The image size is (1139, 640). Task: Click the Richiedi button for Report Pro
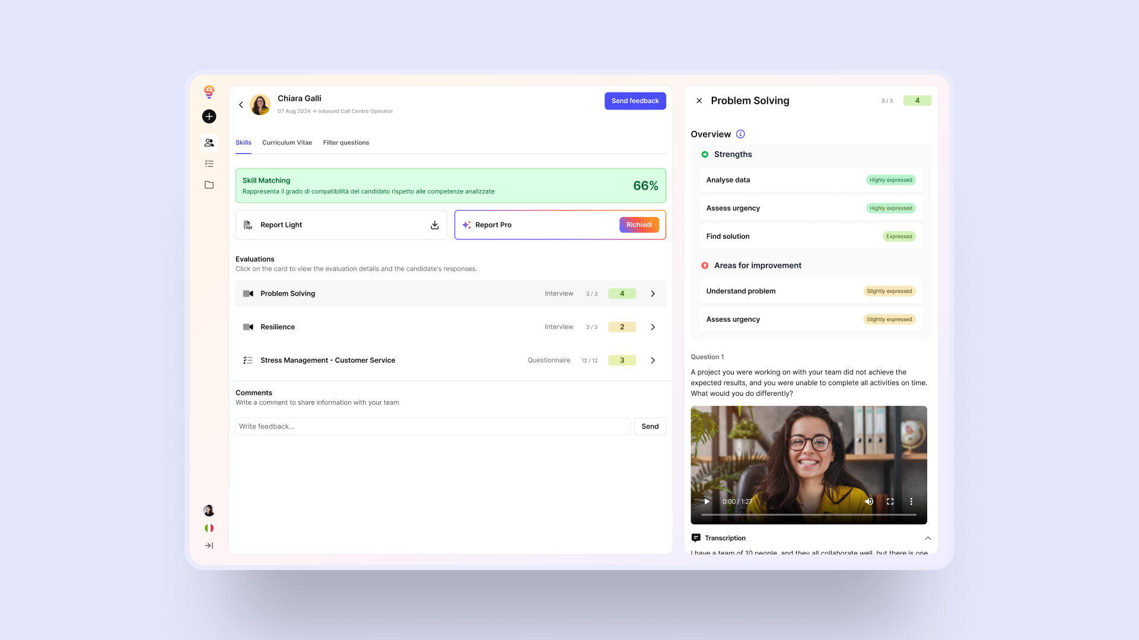[639, 225]
